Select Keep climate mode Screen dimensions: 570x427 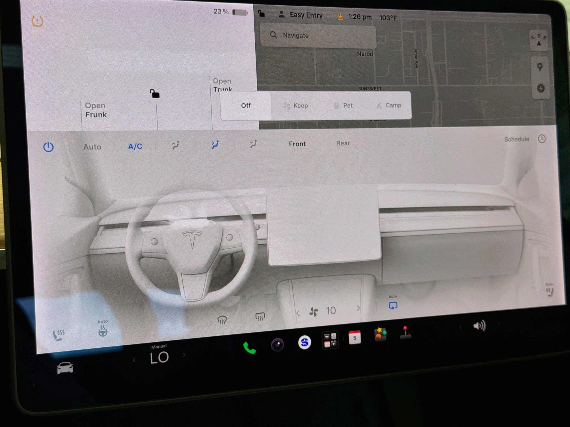tap(295, 106)
